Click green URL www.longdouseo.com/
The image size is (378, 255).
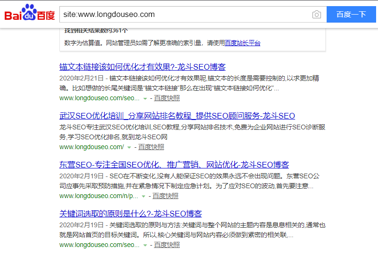click(x=91, y=147)
